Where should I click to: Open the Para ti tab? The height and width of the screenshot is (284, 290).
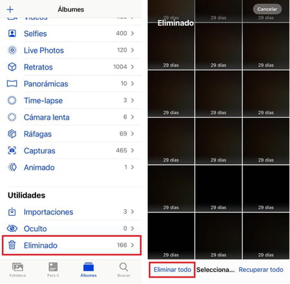(x=53, y=270)
